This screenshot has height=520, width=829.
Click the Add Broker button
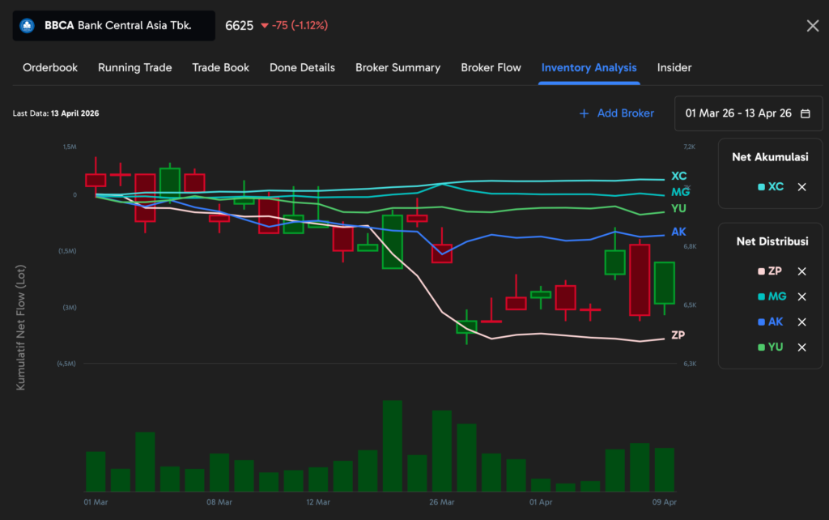(x=616, y=113)
